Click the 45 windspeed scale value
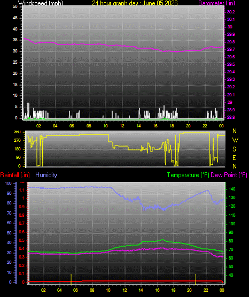The height and width of the screenshot is (297, 249). click(x=15, y=18)
